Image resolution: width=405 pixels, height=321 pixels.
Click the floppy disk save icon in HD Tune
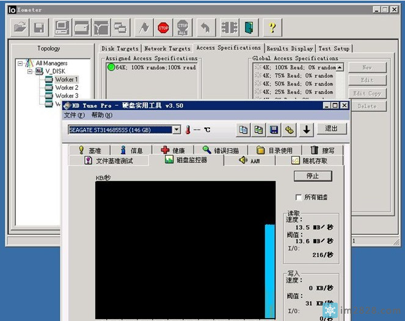point(274,130)
